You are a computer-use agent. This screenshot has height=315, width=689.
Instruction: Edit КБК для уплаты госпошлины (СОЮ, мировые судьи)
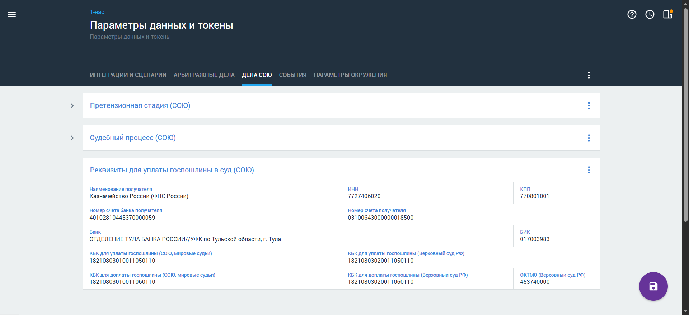point(212,257)
